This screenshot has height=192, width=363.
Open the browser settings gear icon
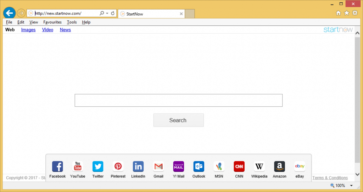[x=355, y=13]
